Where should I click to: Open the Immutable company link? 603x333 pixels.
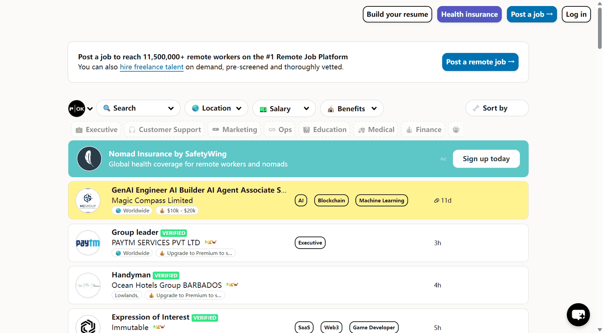pos(130,327)
